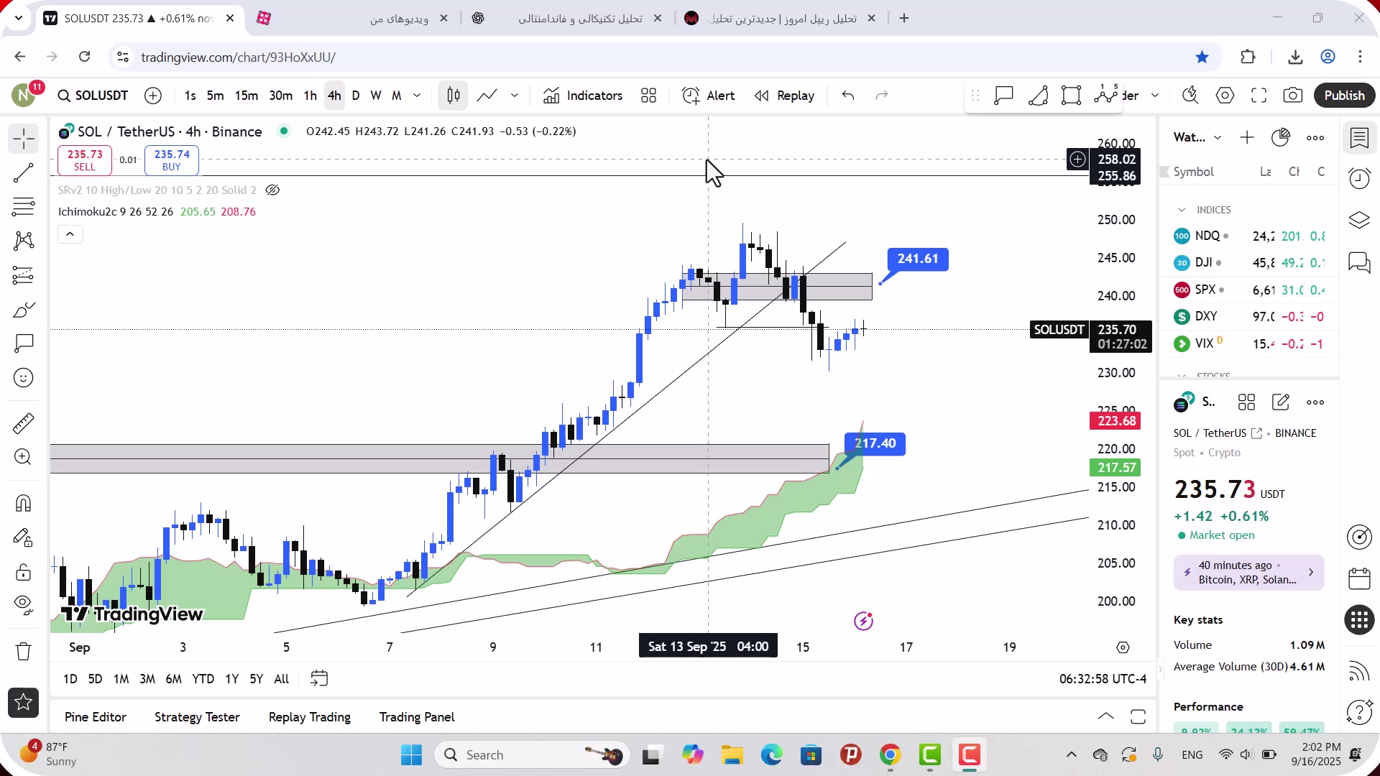Screen dimensions: 1380x776
Task: Toggle stay in drawing mode
Action: coord(24,537)
